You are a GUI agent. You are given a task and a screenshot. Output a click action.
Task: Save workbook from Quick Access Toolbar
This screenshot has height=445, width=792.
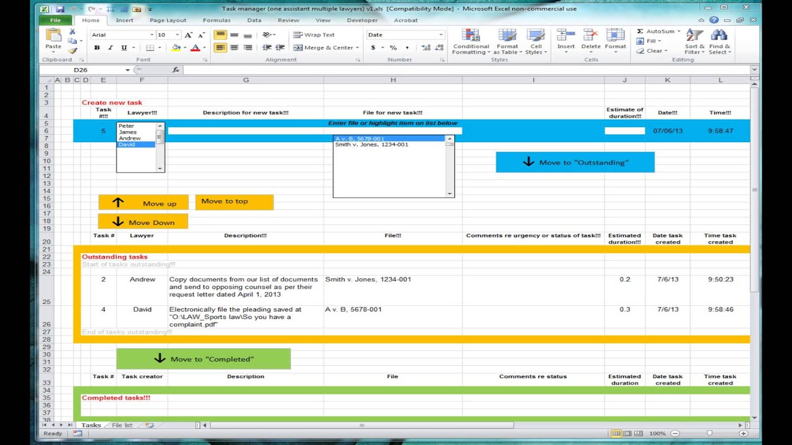(x=60, y=9)
